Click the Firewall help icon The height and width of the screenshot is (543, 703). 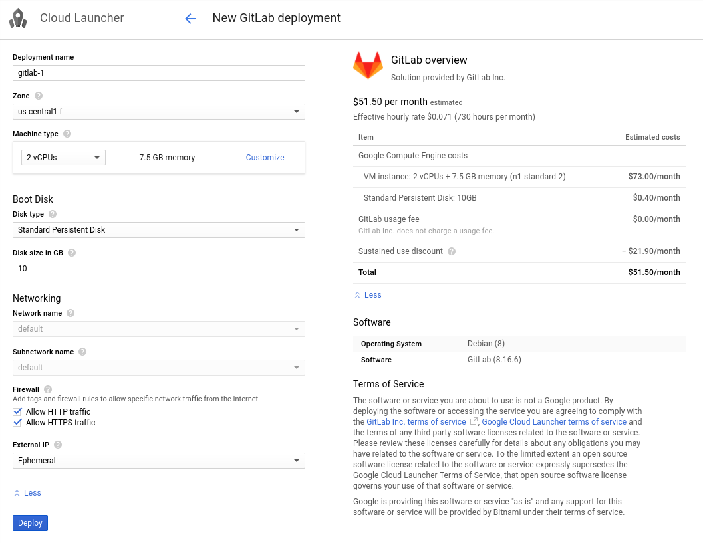tap(48, 389)
